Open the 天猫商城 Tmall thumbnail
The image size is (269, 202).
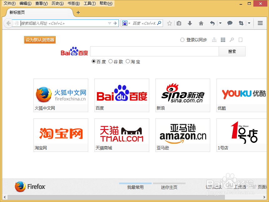pos(122,135)
